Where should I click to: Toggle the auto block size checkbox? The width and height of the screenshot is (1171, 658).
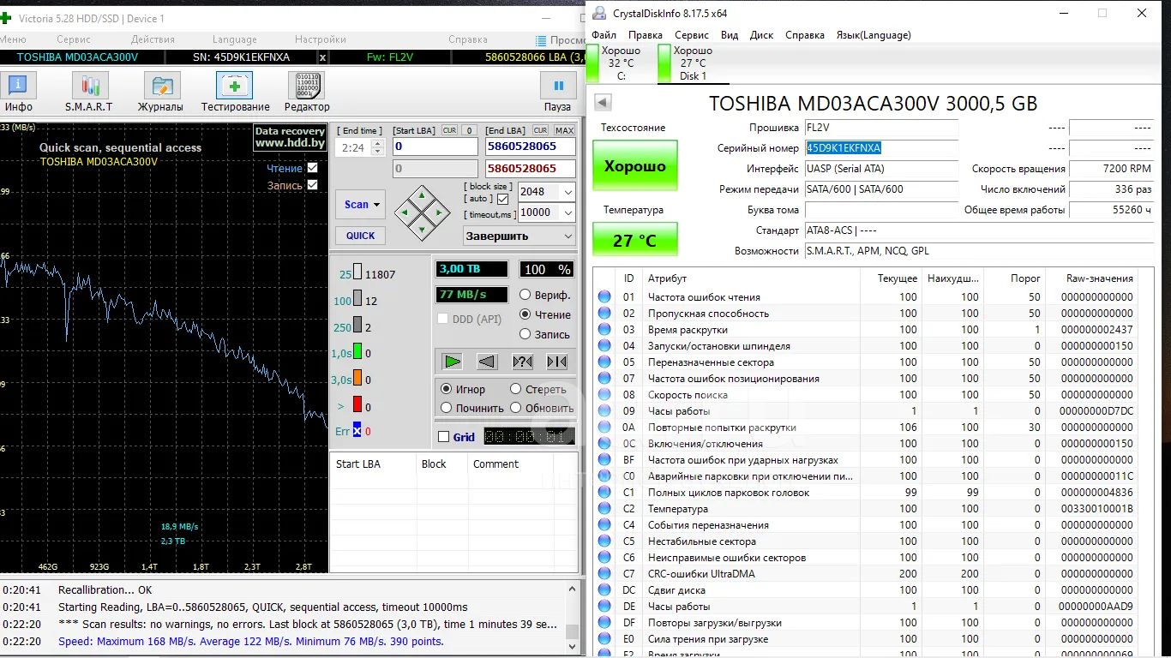(502, 199)
